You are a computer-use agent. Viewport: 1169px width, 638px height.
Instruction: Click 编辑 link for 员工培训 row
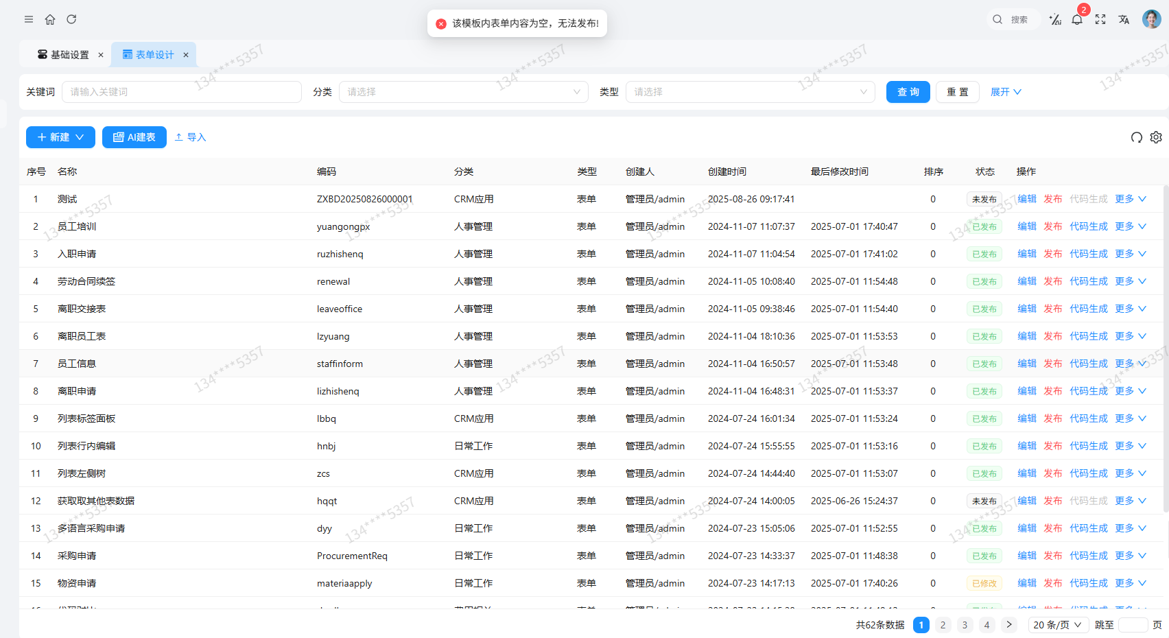pos(1026,226)
